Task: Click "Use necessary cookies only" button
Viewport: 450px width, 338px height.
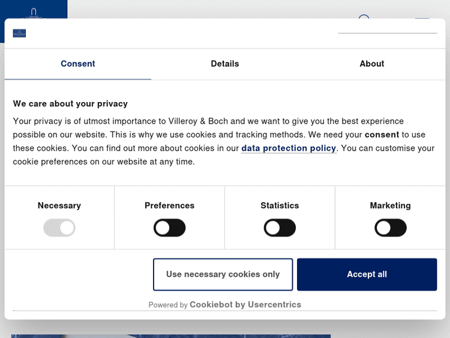Action: coord(223,274)
